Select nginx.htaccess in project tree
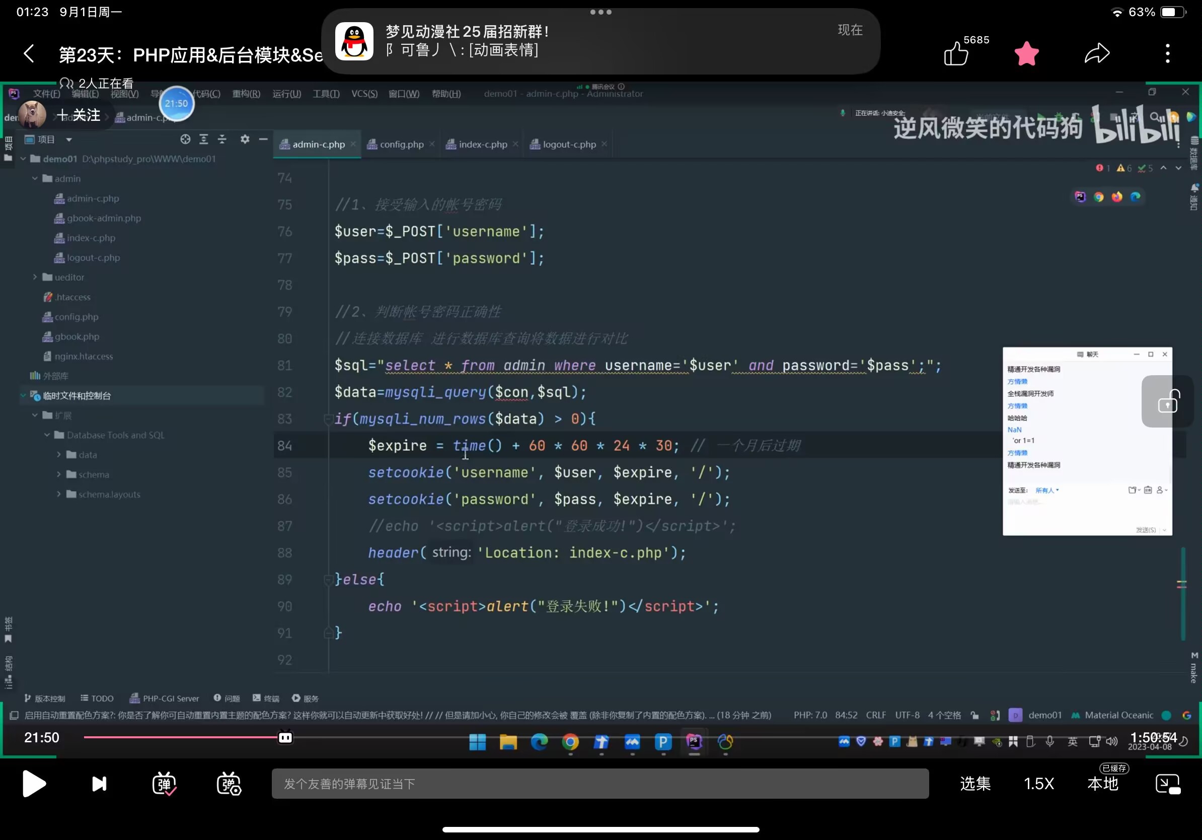 click(x=78, y=356)
